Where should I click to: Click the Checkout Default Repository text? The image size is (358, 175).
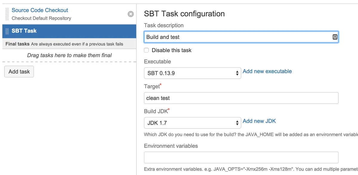pos(41,18)
